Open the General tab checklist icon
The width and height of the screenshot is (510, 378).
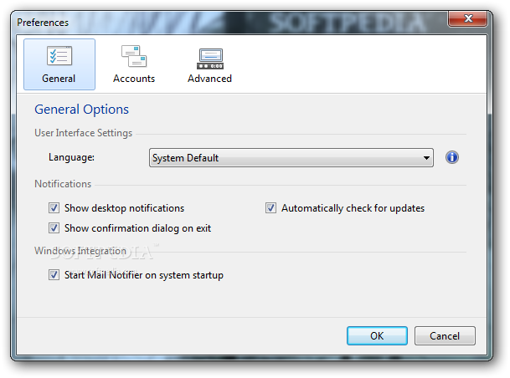pos(59,55)
